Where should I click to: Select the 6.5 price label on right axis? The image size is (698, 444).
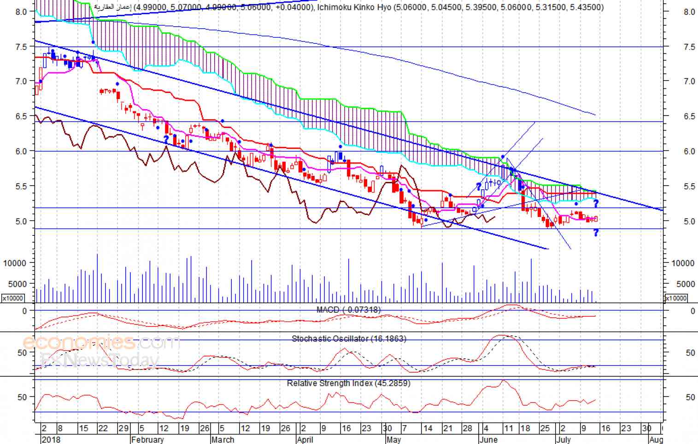point(689,117)
